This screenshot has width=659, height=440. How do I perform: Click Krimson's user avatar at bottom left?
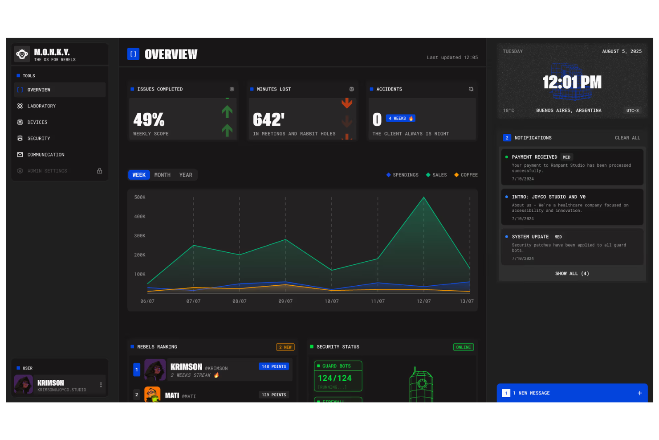[x=24, y=385]
